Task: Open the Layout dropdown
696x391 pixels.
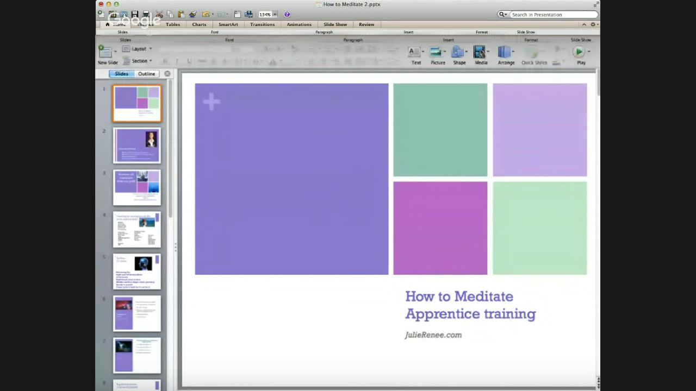Action: click(138, 49)
